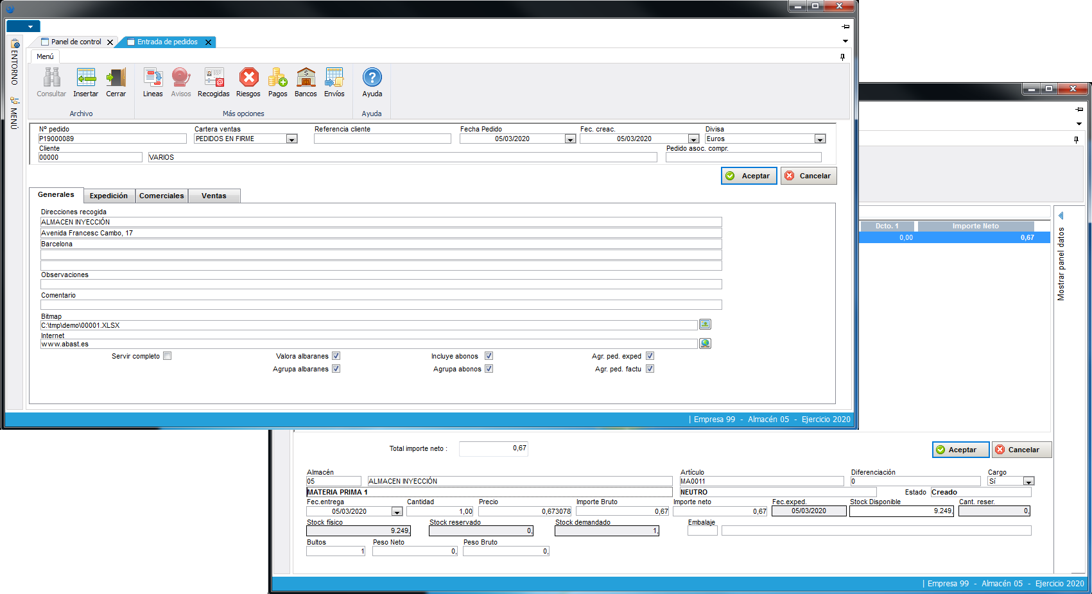Open the Ayuda help icon
Image resolution: width=1092 pixels, height=594 pixels.
(x=372, y=78)
